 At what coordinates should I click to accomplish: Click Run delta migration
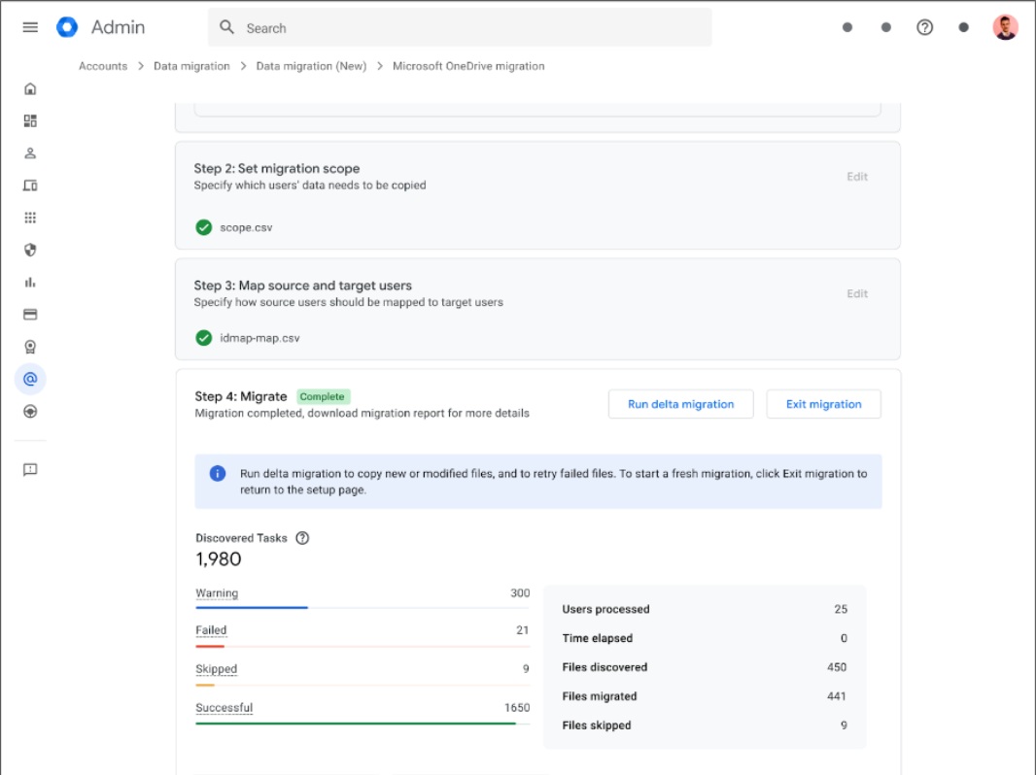680,403
